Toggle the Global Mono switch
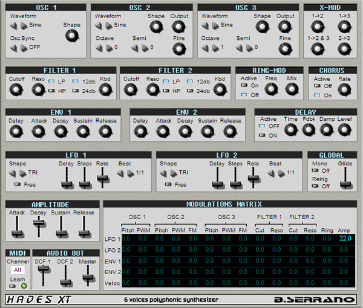Screen dimensions: 363x308 pyautogui.click(x=317, y=170)
